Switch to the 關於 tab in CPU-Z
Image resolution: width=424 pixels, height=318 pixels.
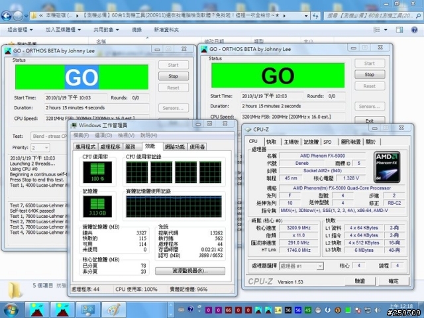(370, 142)
